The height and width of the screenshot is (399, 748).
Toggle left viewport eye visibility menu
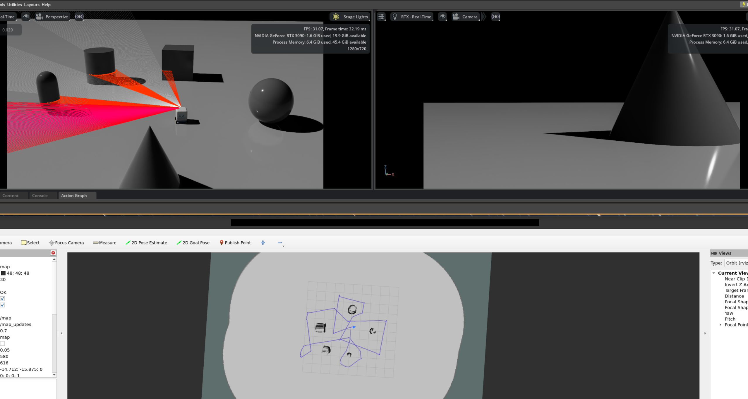26,17
